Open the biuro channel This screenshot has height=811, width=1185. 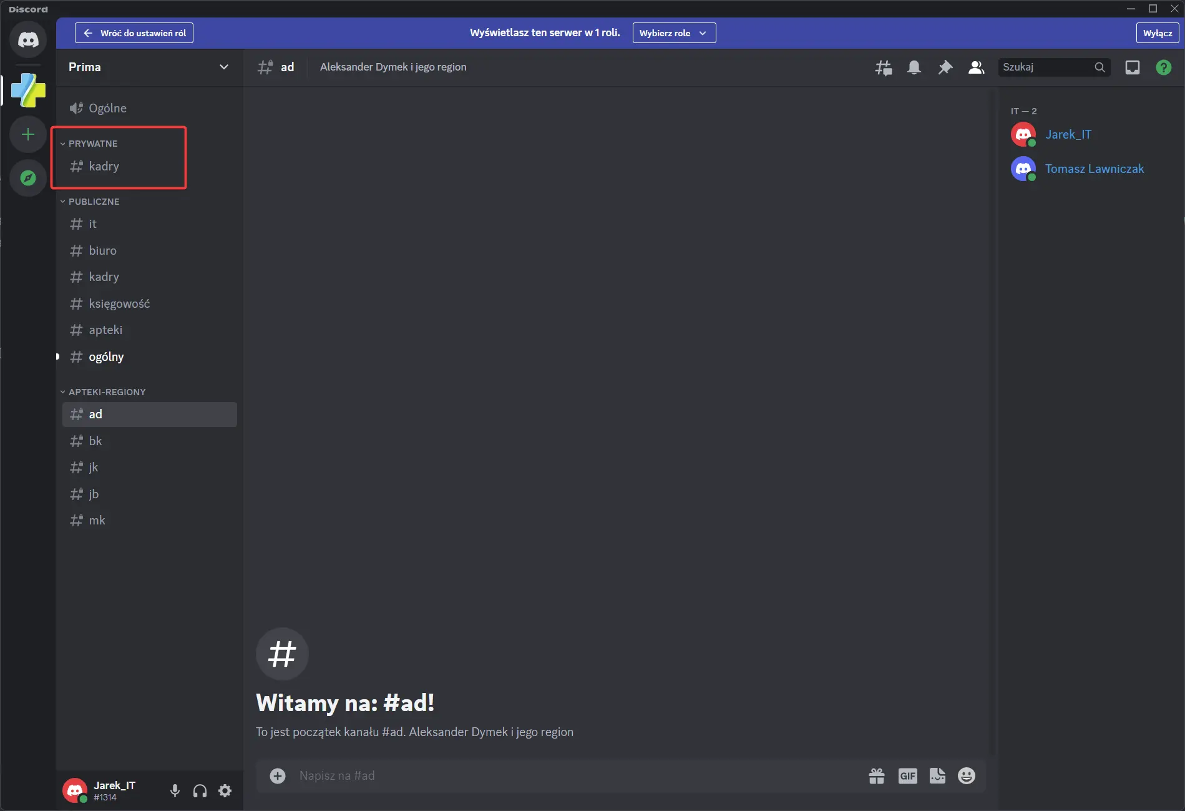pos(150,251)
